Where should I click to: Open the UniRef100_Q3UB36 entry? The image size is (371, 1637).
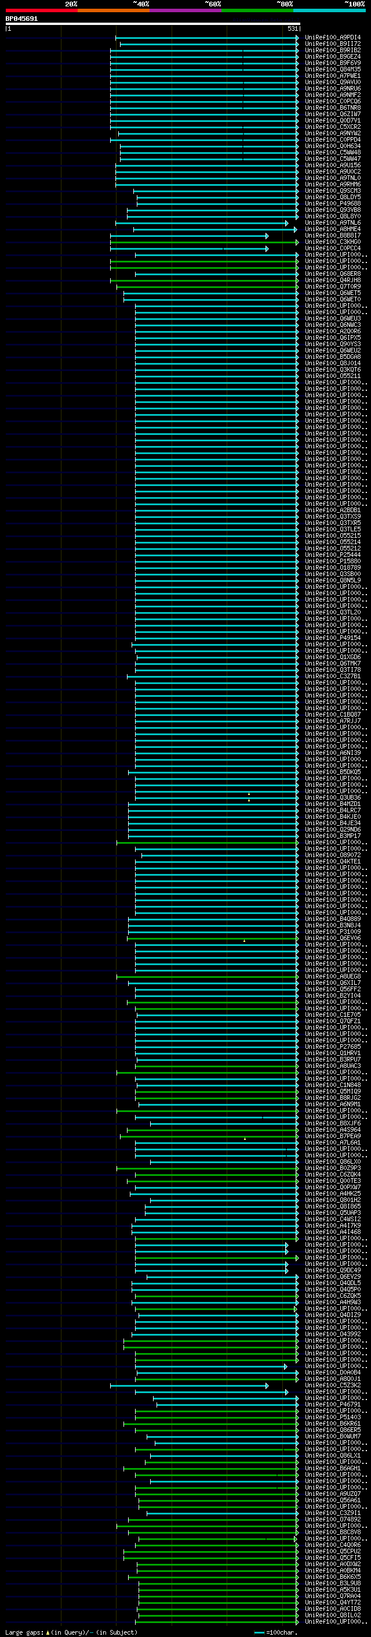tap(332, 797)
